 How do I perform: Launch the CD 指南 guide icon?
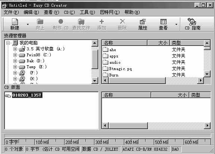point(192,22)
